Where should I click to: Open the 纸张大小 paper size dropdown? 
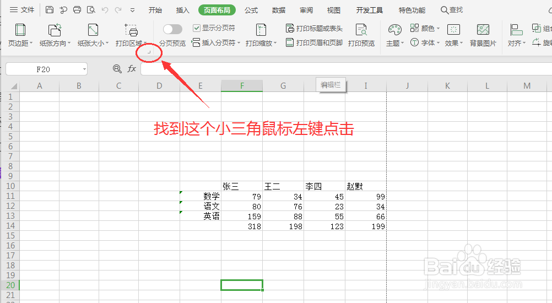[93, 35]
